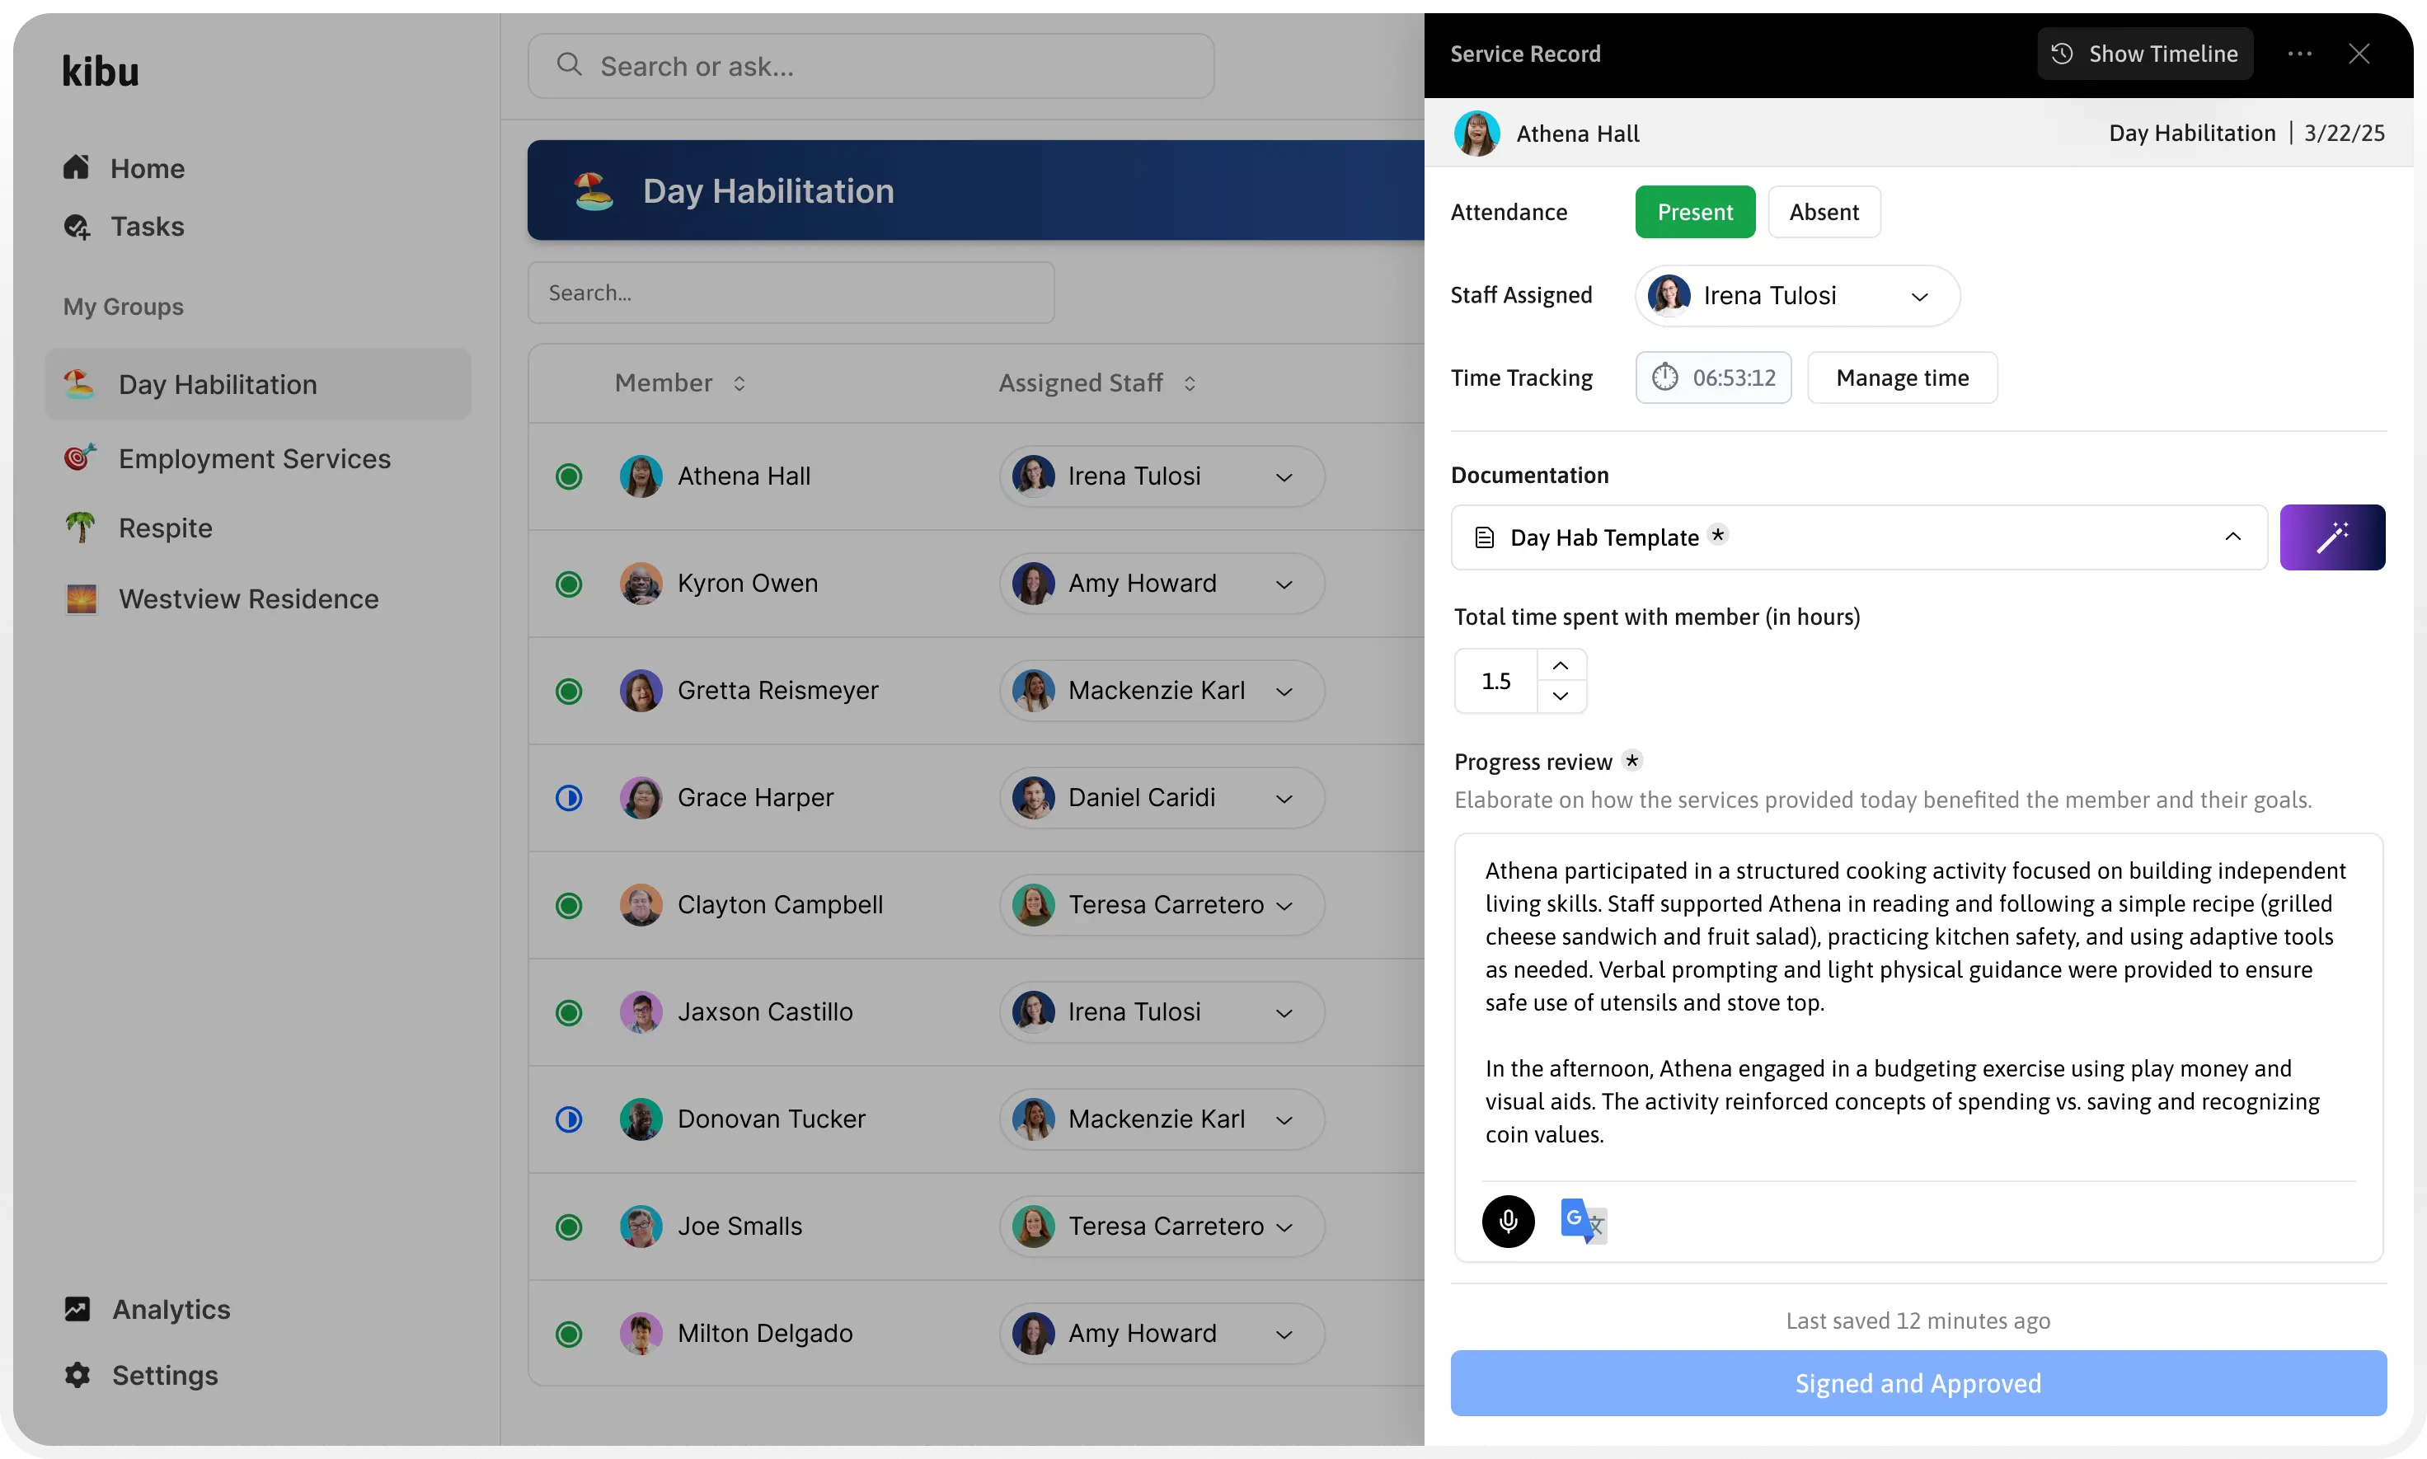The width and height of the screenshot is (2427, 1459).
Task: Click the timer clock showing 06:53:12
Action: point(1713,378)
